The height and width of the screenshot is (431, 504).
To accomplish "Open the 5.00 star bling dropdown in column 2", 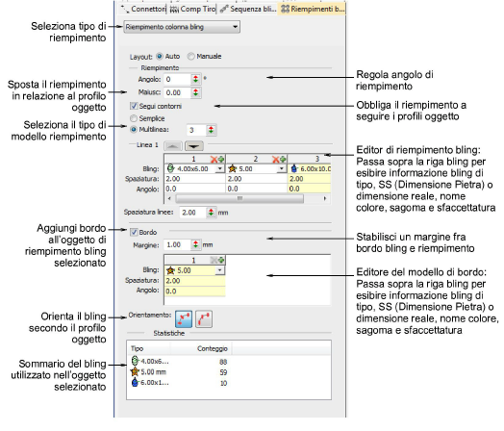I will click(x=282, y=168).
